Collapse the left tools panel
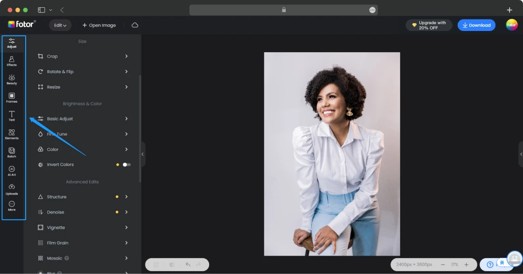This screenshot has width=523, height=274. tap(143, 154)
